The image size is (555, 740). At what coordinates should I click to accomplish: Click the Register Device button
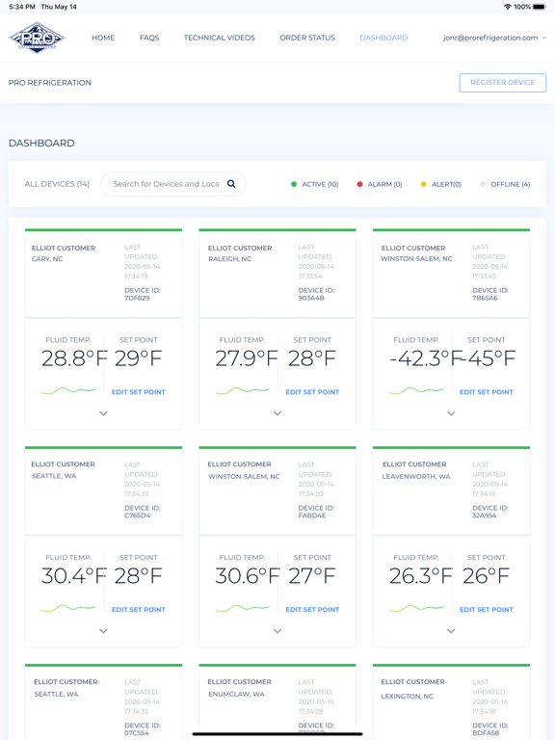(503, 83)
